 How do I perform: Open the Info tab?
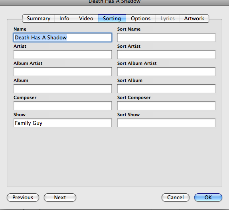[64, 19]
